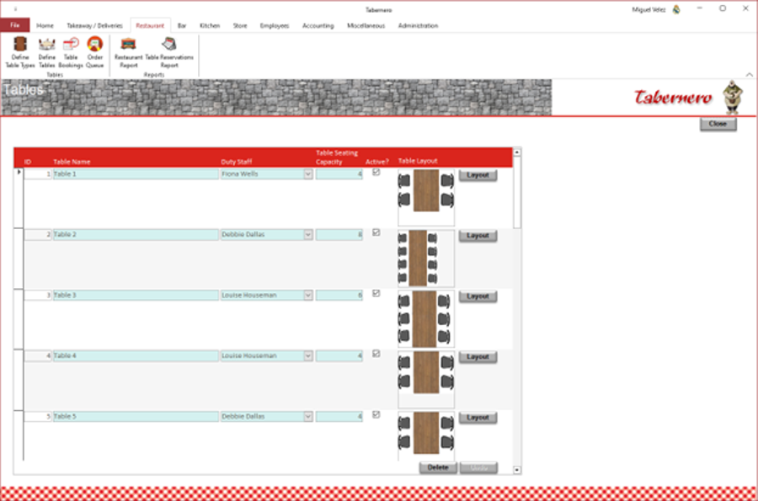Expand Duty Staff dropdown for Table 2
The height and width of the screenshot is (501, 758).
[x=308, y=235]
